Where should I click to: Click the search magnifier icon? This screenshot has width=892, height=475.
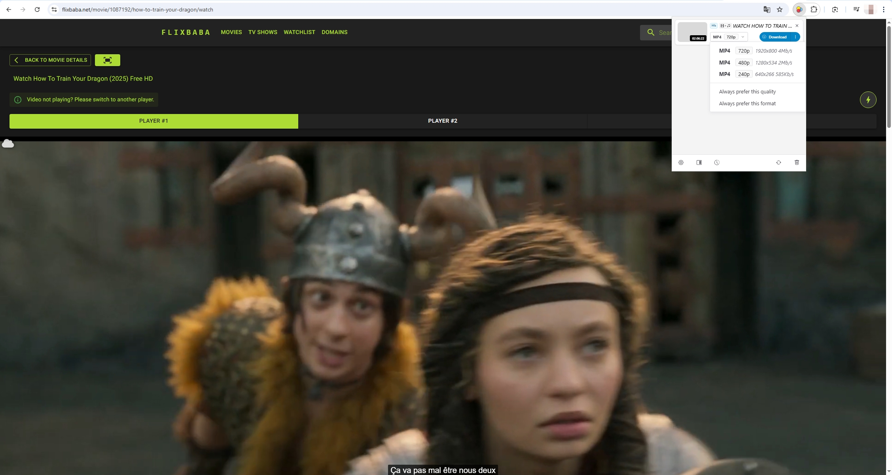pyautogui.click(x=651, y=32)
